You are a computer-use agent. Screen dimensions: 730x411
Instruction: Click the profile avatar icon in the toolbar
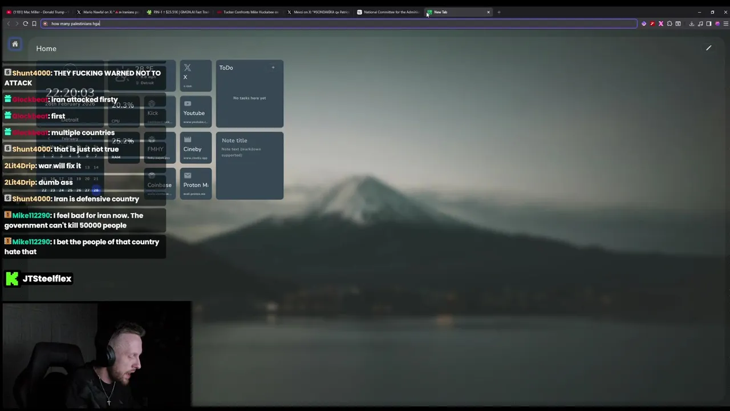tap(717, 23)
